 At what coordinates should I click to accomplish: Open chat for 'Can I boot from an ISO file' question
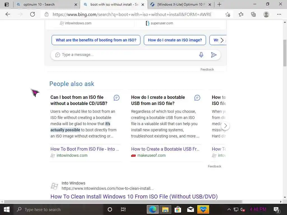point(116,98)
